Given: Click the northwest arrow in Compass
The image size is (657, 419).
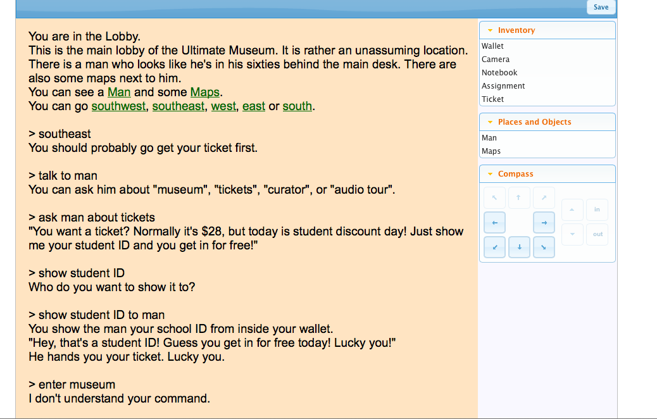Looking at the screenshot, I should [x=494, y=198].
